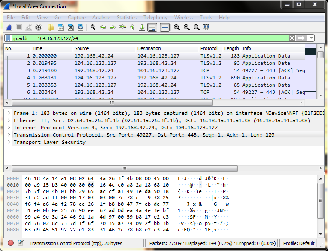Image resolution: width=328 pixels, height=251 pixels.
Task: Open the Wireless menu
Action: click(183, 18)
